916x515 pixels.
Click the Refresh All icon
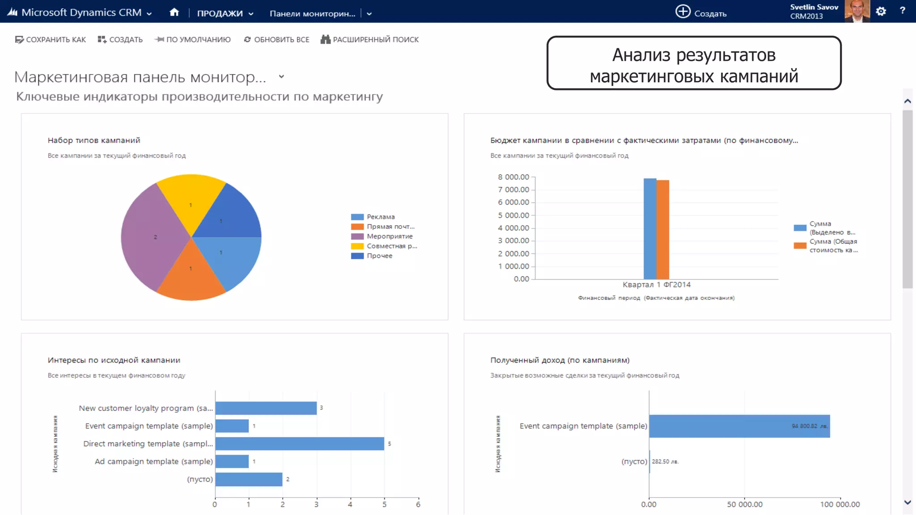pos(247,40)
